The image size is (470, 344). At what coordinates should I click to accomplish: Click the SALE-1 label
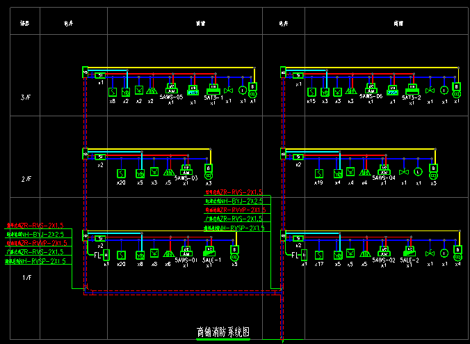click(211, 260)
